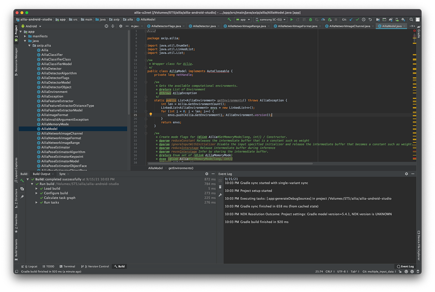Open the Profiler with the gauge icon
Viewport: 435px width, 292px height.
(x=323, y=19)
